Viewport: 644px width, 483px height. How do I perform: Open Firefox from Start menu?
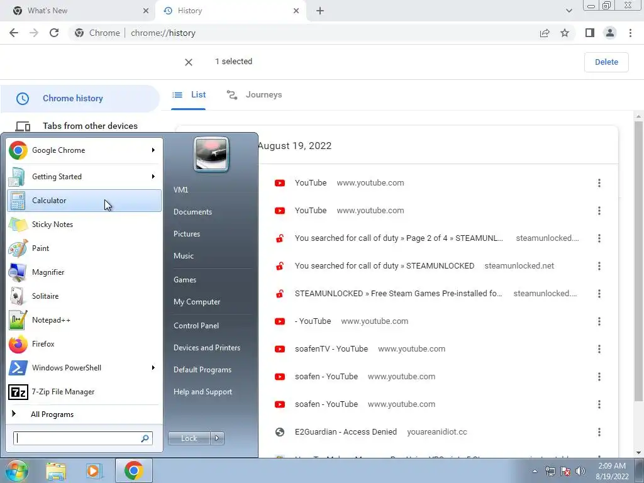pyautogui.click(x=84, y=344)
